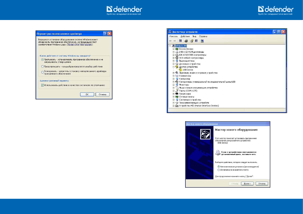This screenshot has width=303, height=214.
Task: Select the Компьютер tree label
Action: coord(185,79)
